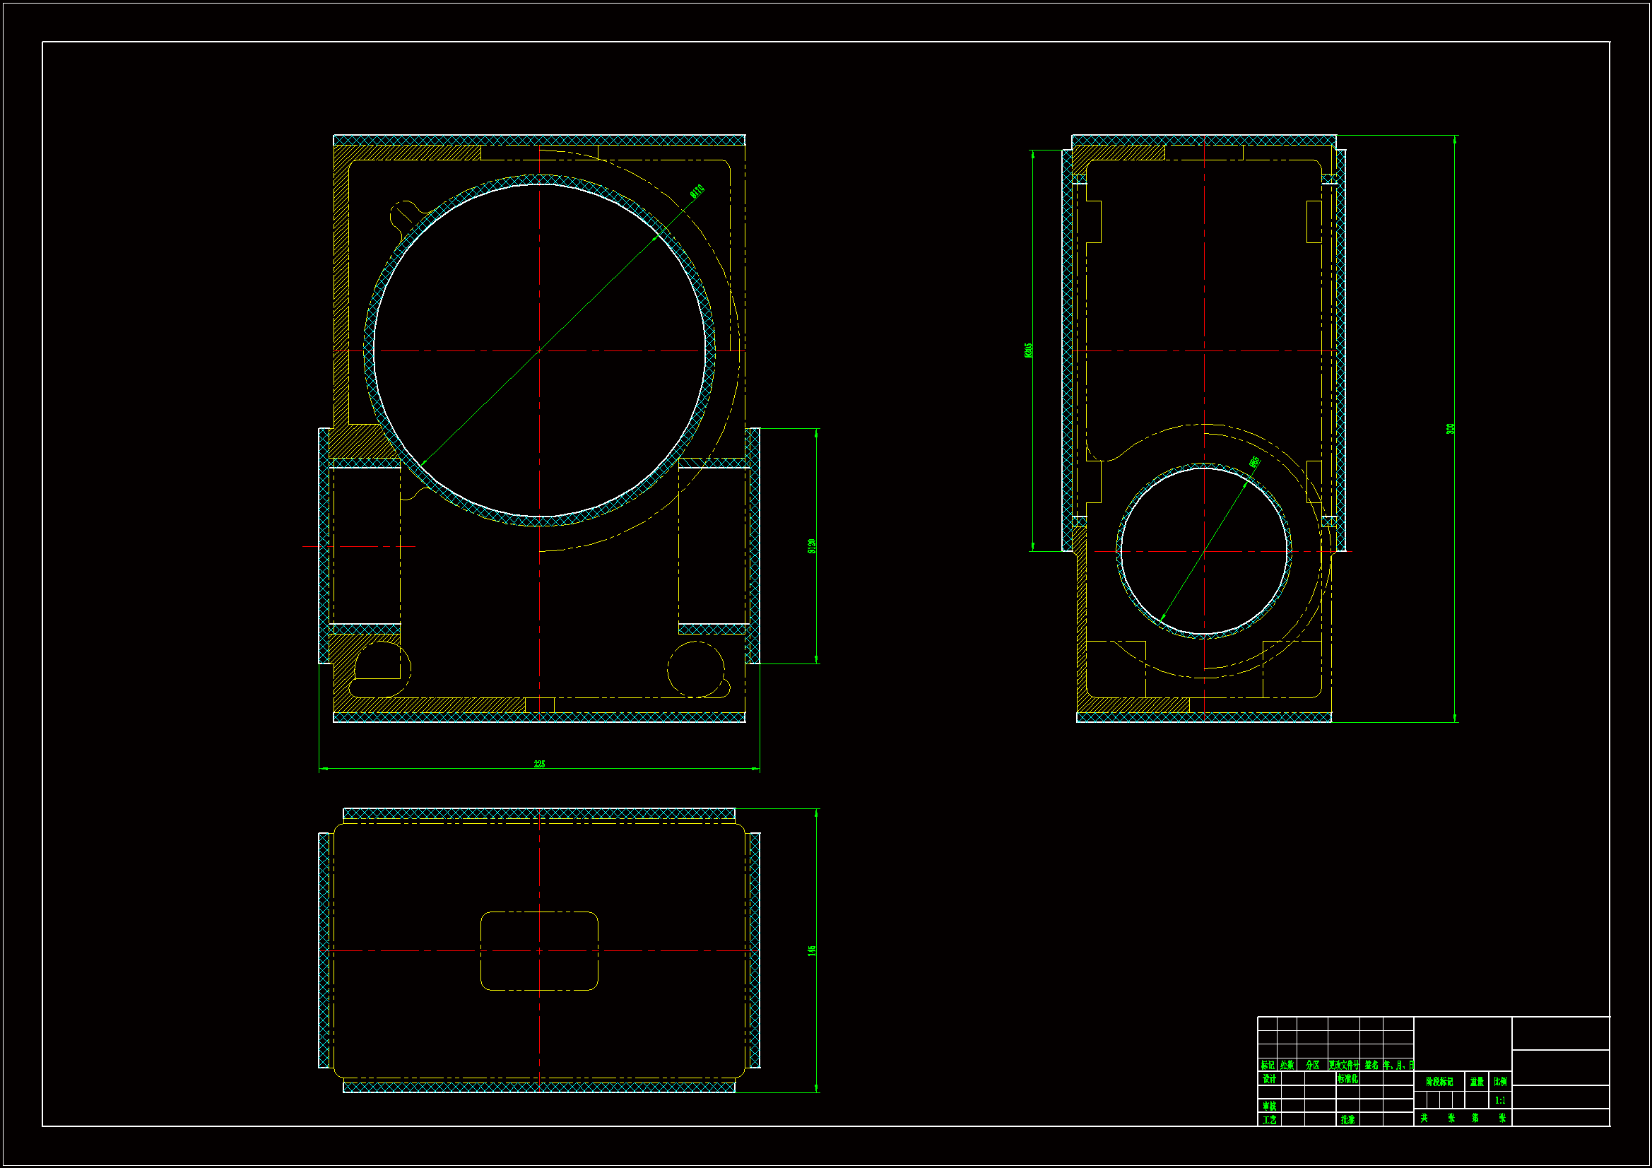Click the 审核 row label
The image size is (1652, 1168).
[1269, 1105]
